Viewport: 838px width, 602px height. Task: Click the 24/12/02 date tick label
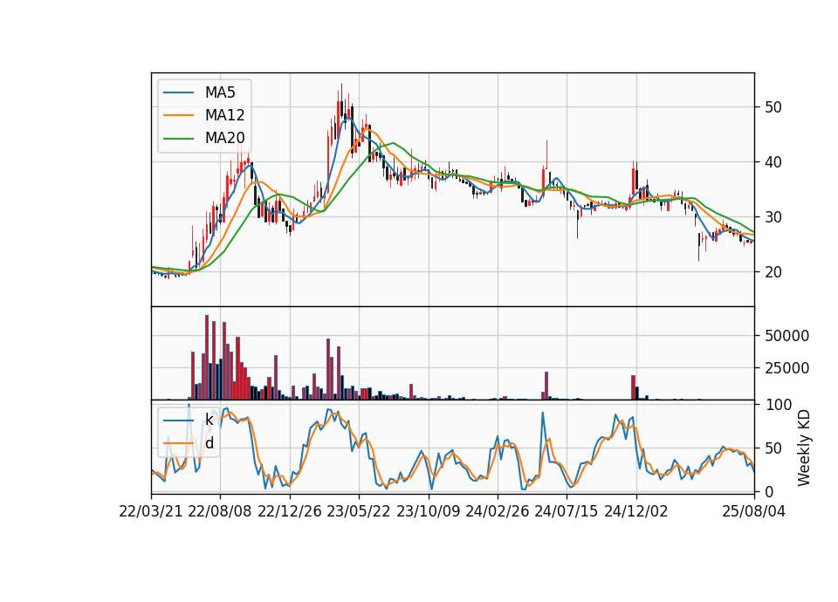coord(636,511)
